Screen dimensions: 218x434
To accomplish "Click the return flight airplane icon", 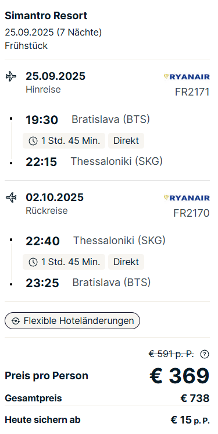I will click(x=11, y=197).
